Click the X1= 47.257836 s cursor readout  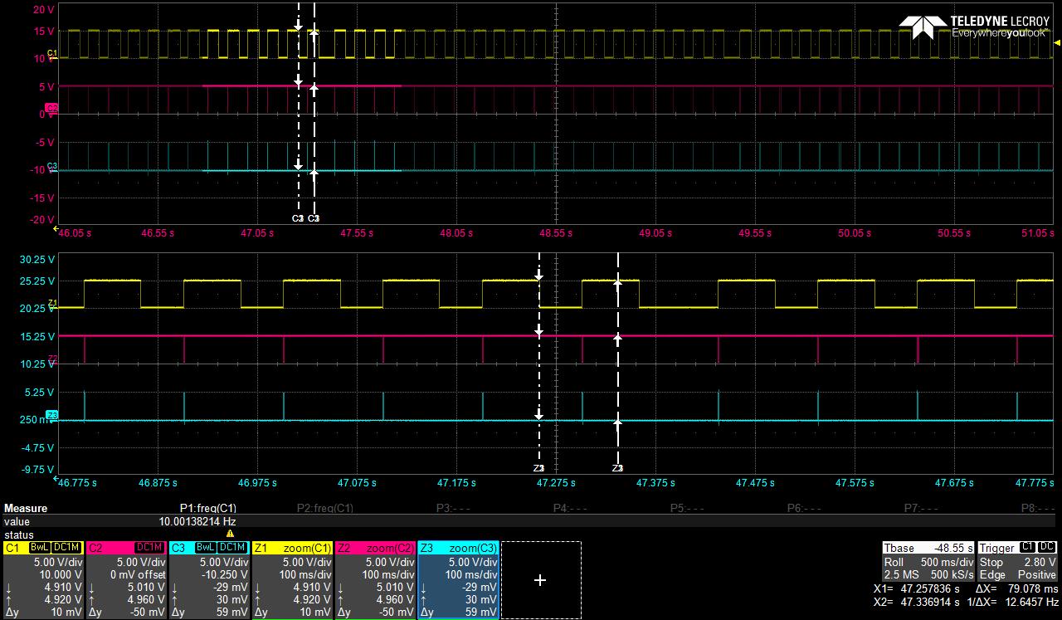[x=916, y=589]
